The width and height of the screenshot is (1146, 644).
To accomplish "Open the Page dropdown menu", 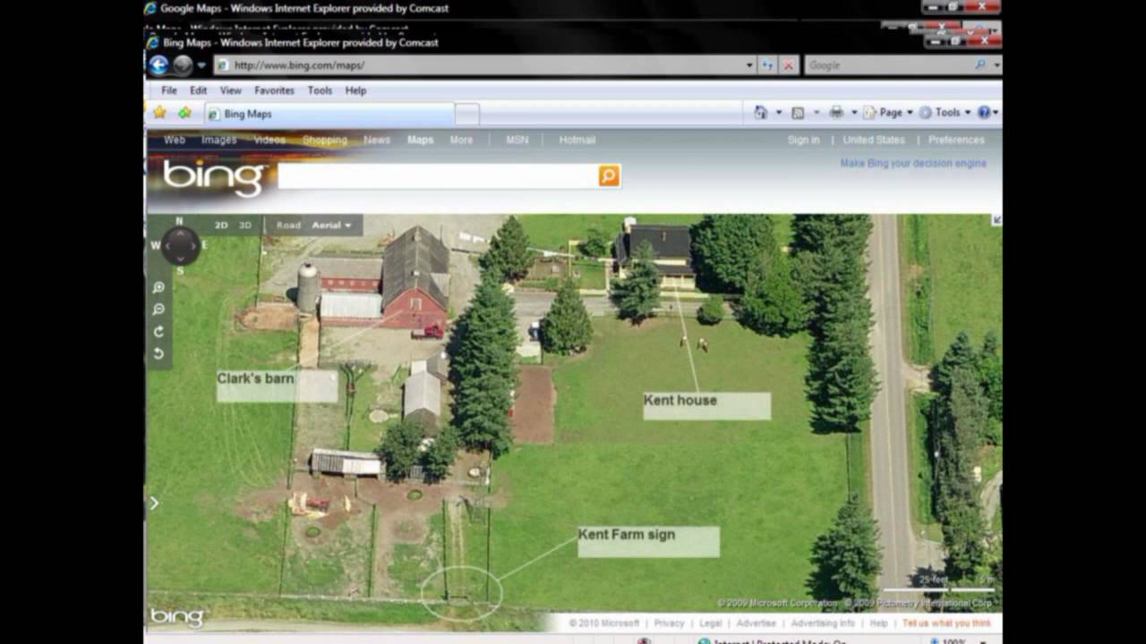I will click(888, 113).
